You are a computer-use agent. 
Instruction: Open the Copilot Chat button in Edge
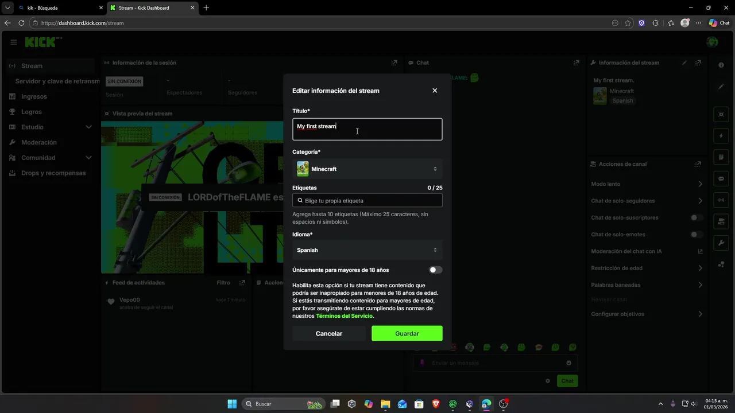pyautogui.click(x=719, y=23)
